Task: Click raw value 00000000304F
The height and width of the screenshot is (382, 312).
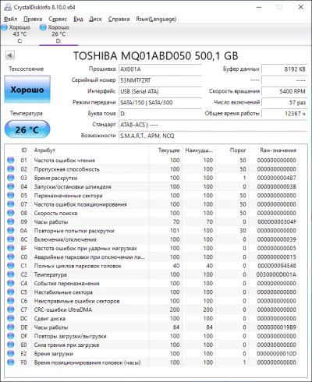Action: [x=277, y=222]
